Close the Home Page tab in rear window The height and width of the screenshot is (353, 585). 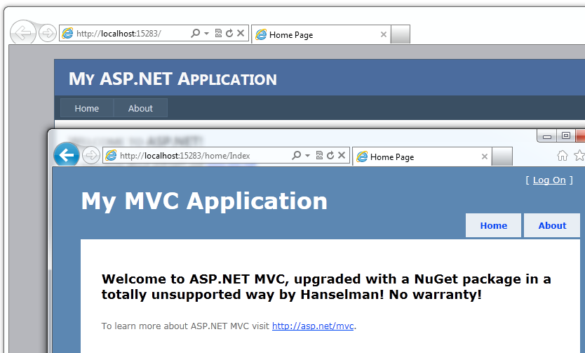pos(383,34)
